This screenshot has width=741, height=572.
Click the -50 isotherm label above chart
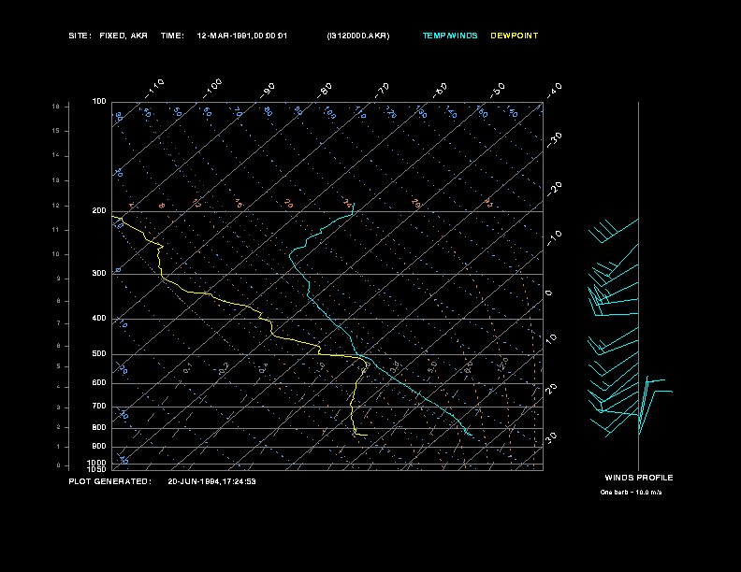coord(498,90)
